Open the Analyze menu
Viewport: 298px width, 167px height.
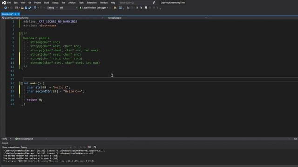72,3
